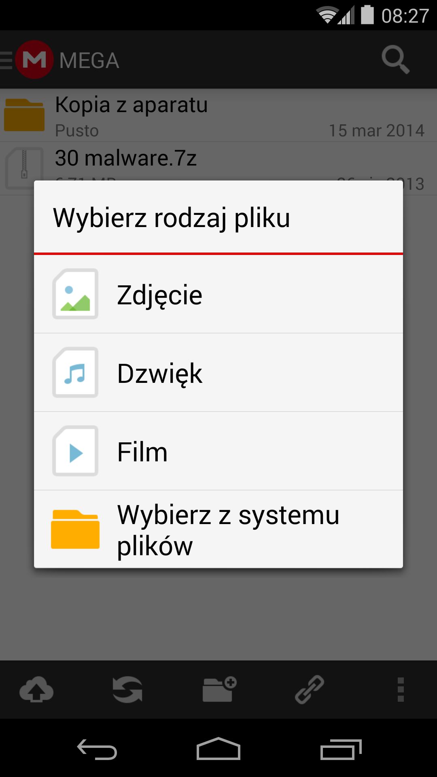
Task: Tap the Android back navigation button
Action: coord(97,749)
